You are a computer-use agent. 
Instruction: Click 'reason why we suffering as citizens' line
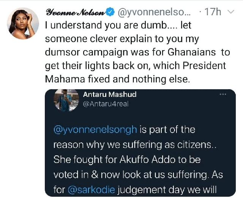coord(135,145)
